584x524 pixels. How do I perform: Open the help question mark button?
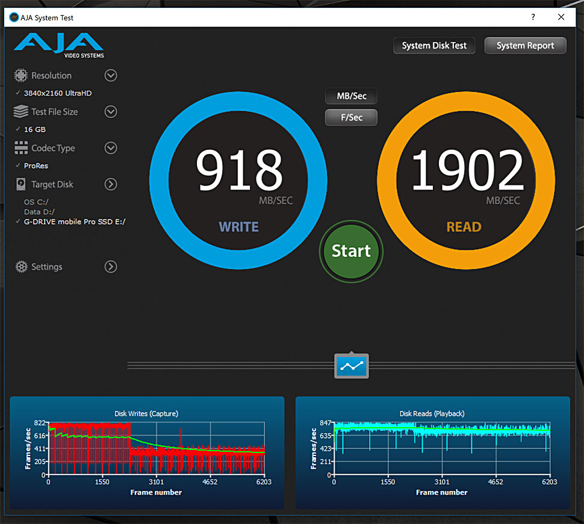pyautogui.click(x=533, y=17)
